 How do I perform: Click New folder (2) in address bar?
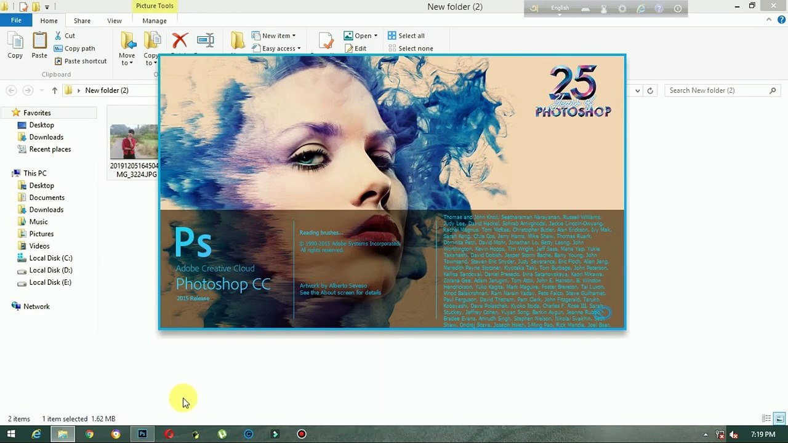107,90
